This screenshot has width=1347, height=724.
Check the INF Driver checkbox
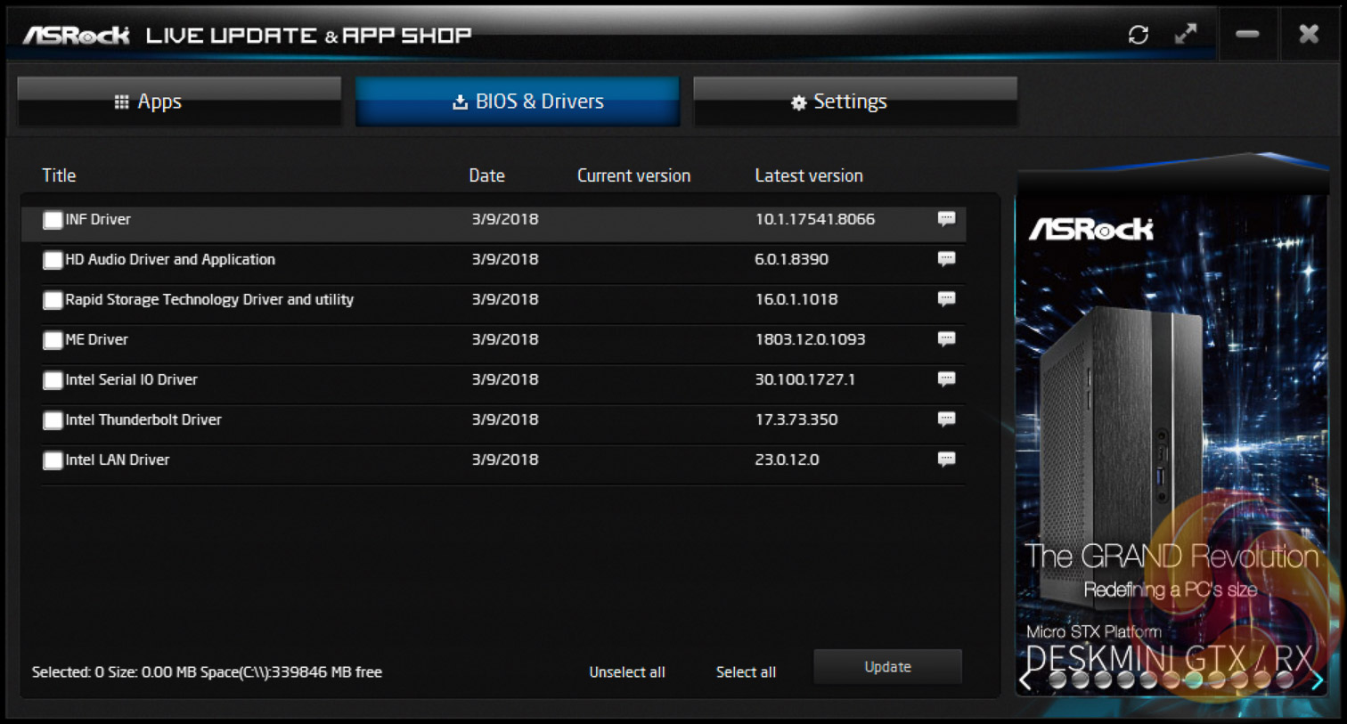(x=53, y=220)
